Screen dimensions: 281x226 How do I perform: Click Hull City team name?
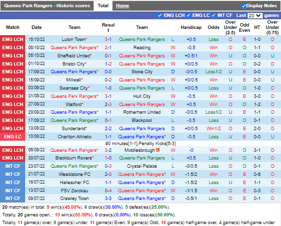(x=142, y=96)
